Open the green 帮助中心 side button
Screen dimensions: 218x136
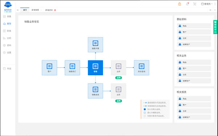(215, 27)
